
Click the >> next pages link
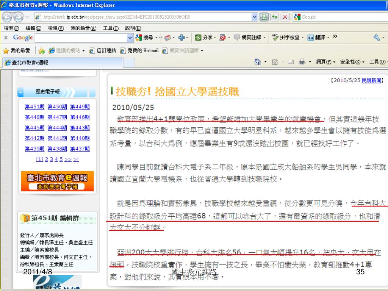pyautogui.click(x=68, y=160)
